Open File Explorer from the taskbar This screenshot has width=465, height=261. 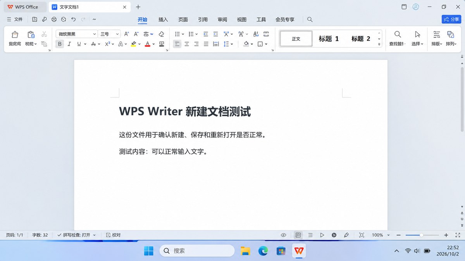(x=245, y=251)
